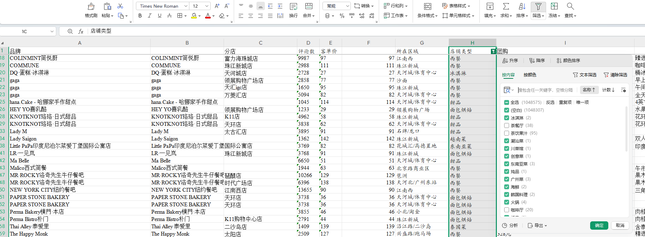Increase indent icon in alignment group
Viewport: 645px width, 237px height.
[x=280, y=6]
